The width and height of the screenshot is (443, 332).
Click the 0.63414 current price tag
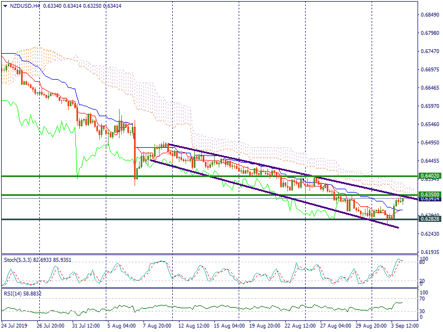428,199
